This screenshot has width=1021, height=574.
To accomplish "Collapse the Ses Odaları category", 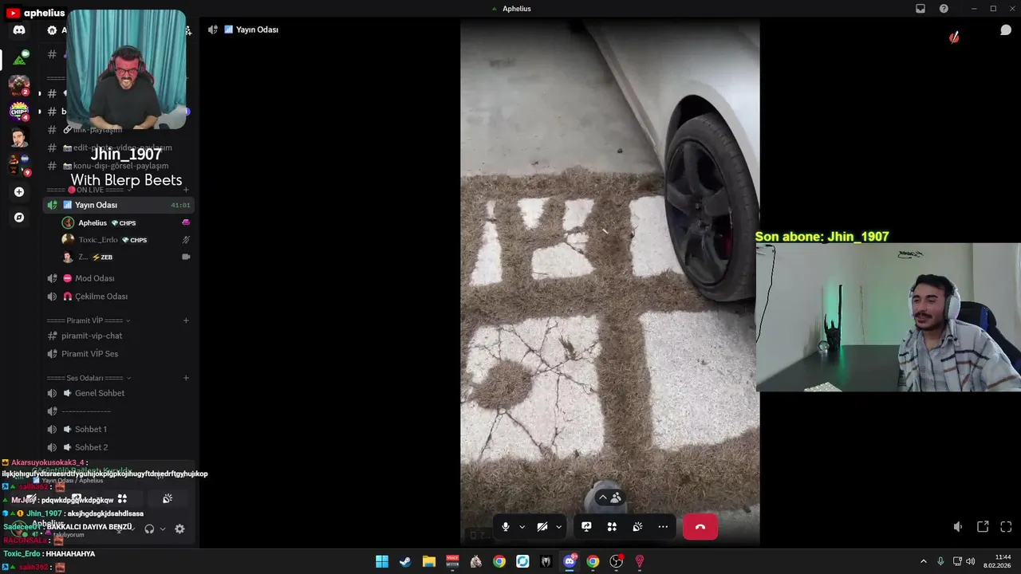I will pyautogui.click(x=89, y=378).
